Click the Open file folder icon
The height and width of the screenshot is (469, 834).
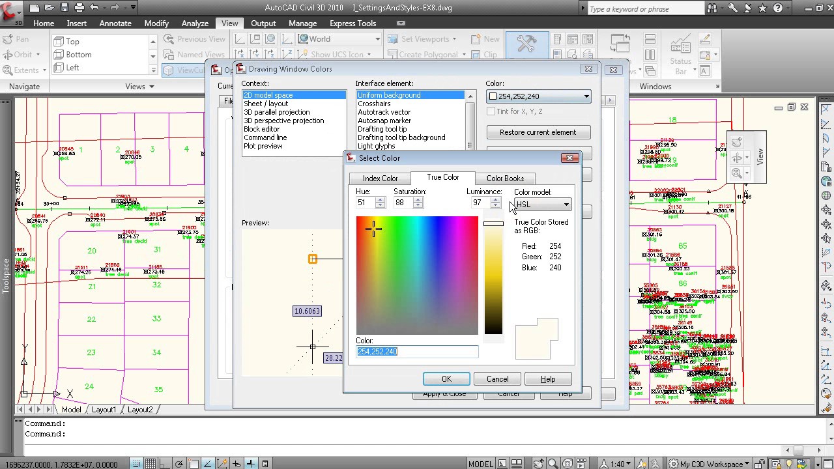click(x=50, y=8)
